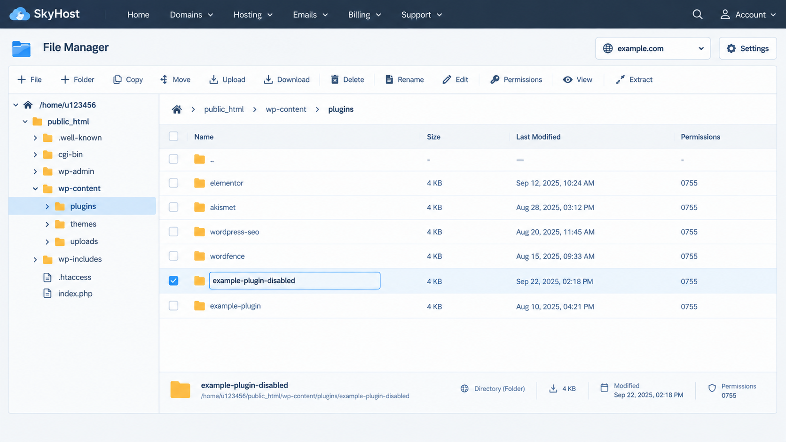This screenshot has width=786, height=442.
Task: Open the Support menu
Action: click(422, 15)
